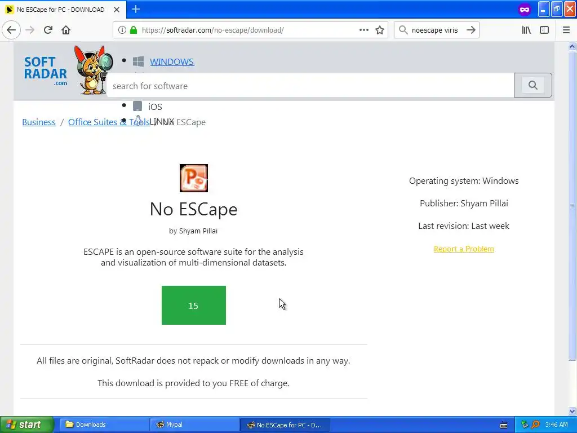Open the Business breadcrumb link
The height and width of the screenshot is (433, 577).
pos(39,122)
